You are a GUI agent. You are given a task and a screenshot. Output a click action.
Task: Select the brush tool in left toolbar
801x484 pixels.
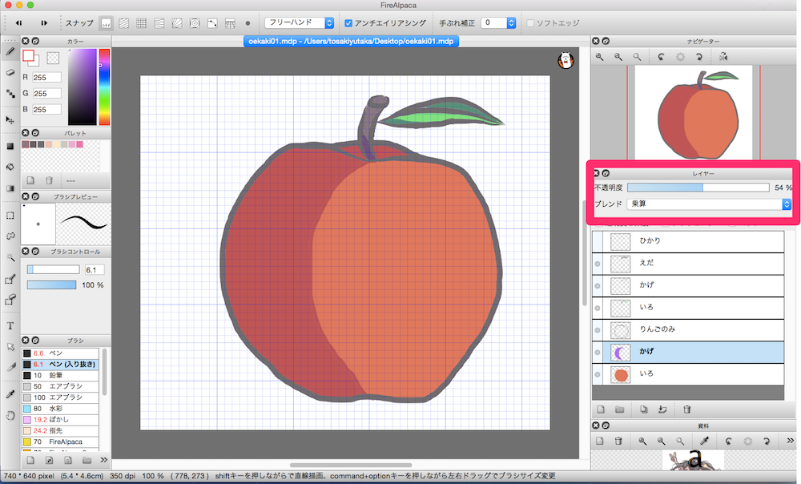[10, 51]
